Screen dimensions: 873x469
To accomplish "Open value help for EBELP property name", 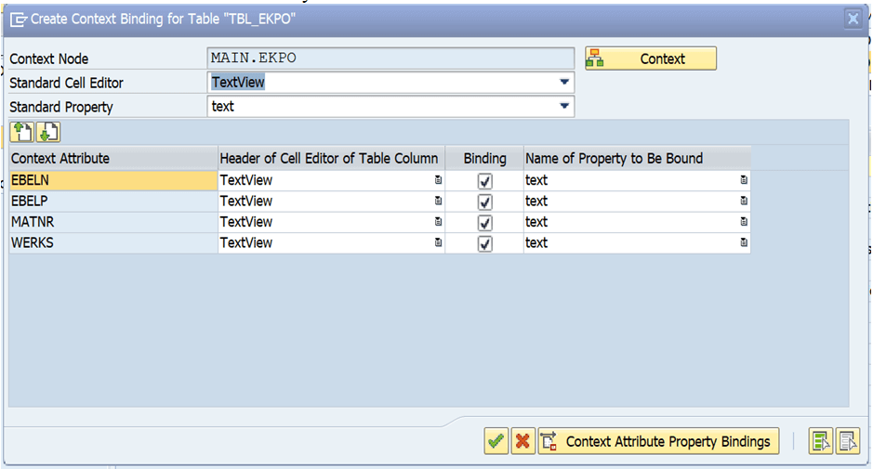I will 743,201.
